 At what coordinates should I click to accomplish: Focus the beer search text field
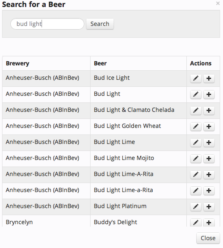pos(47,24)
